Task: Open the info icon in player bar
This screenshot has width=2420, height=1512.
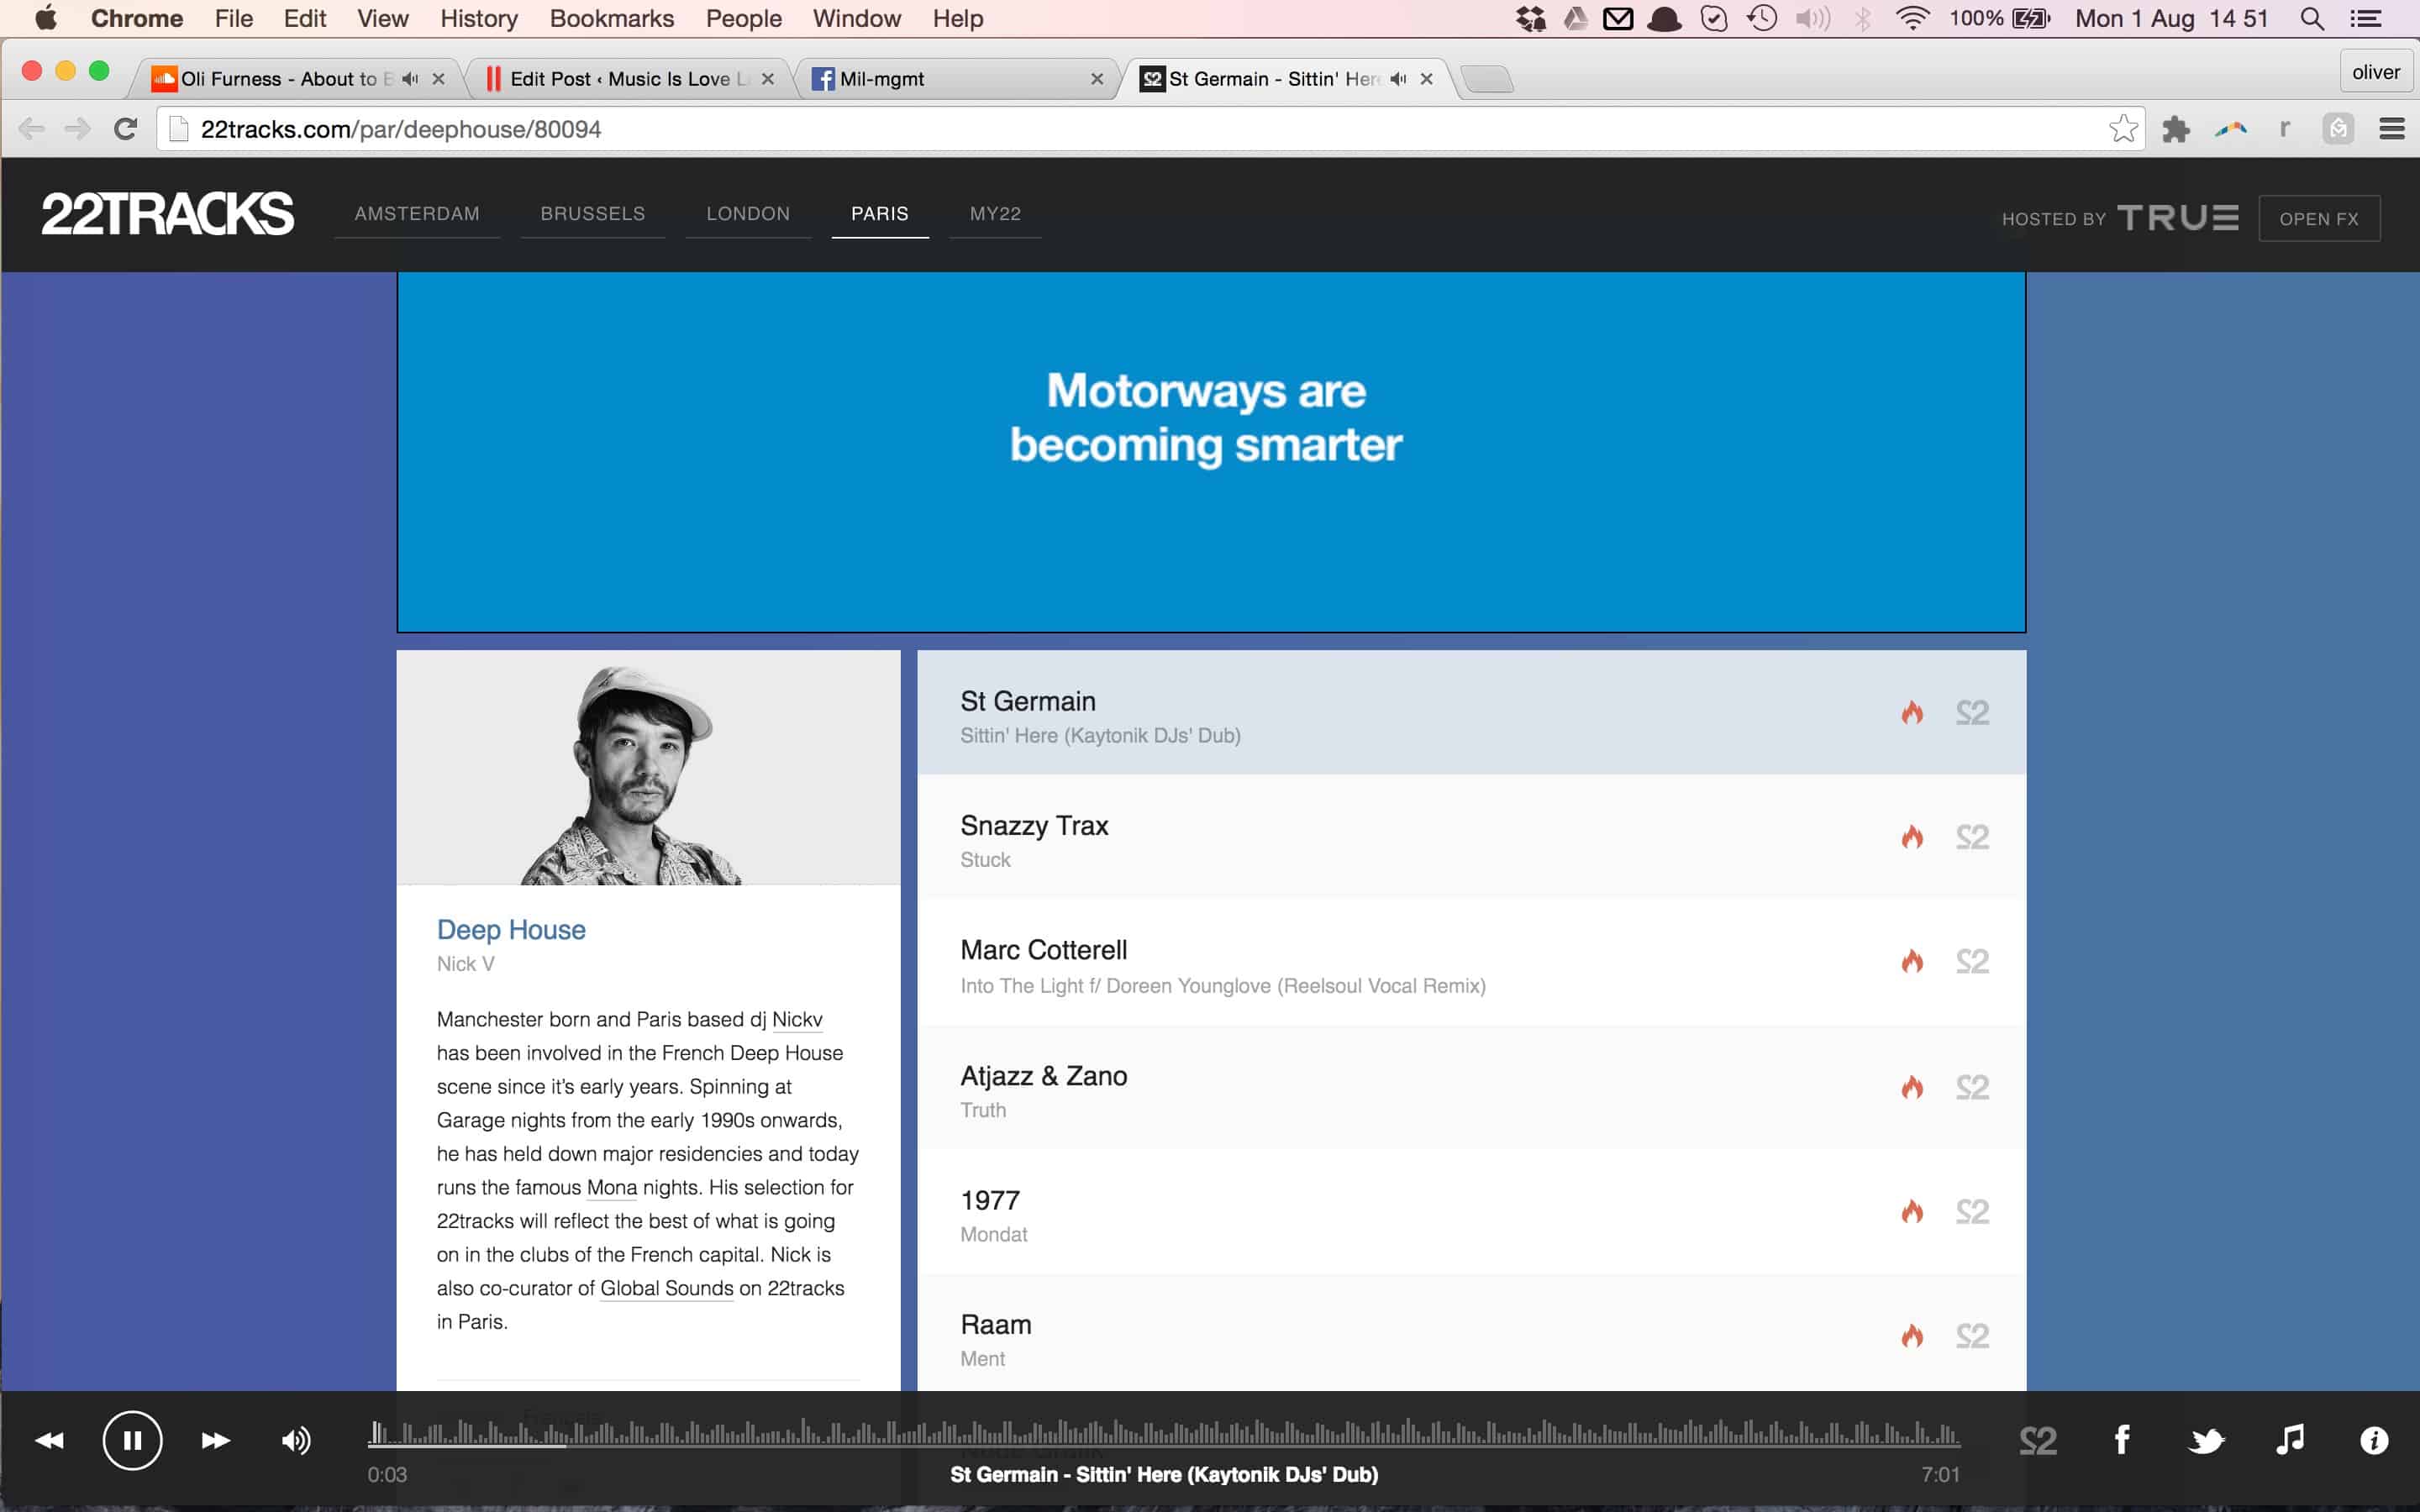Action: [x=2374, y=1440]
